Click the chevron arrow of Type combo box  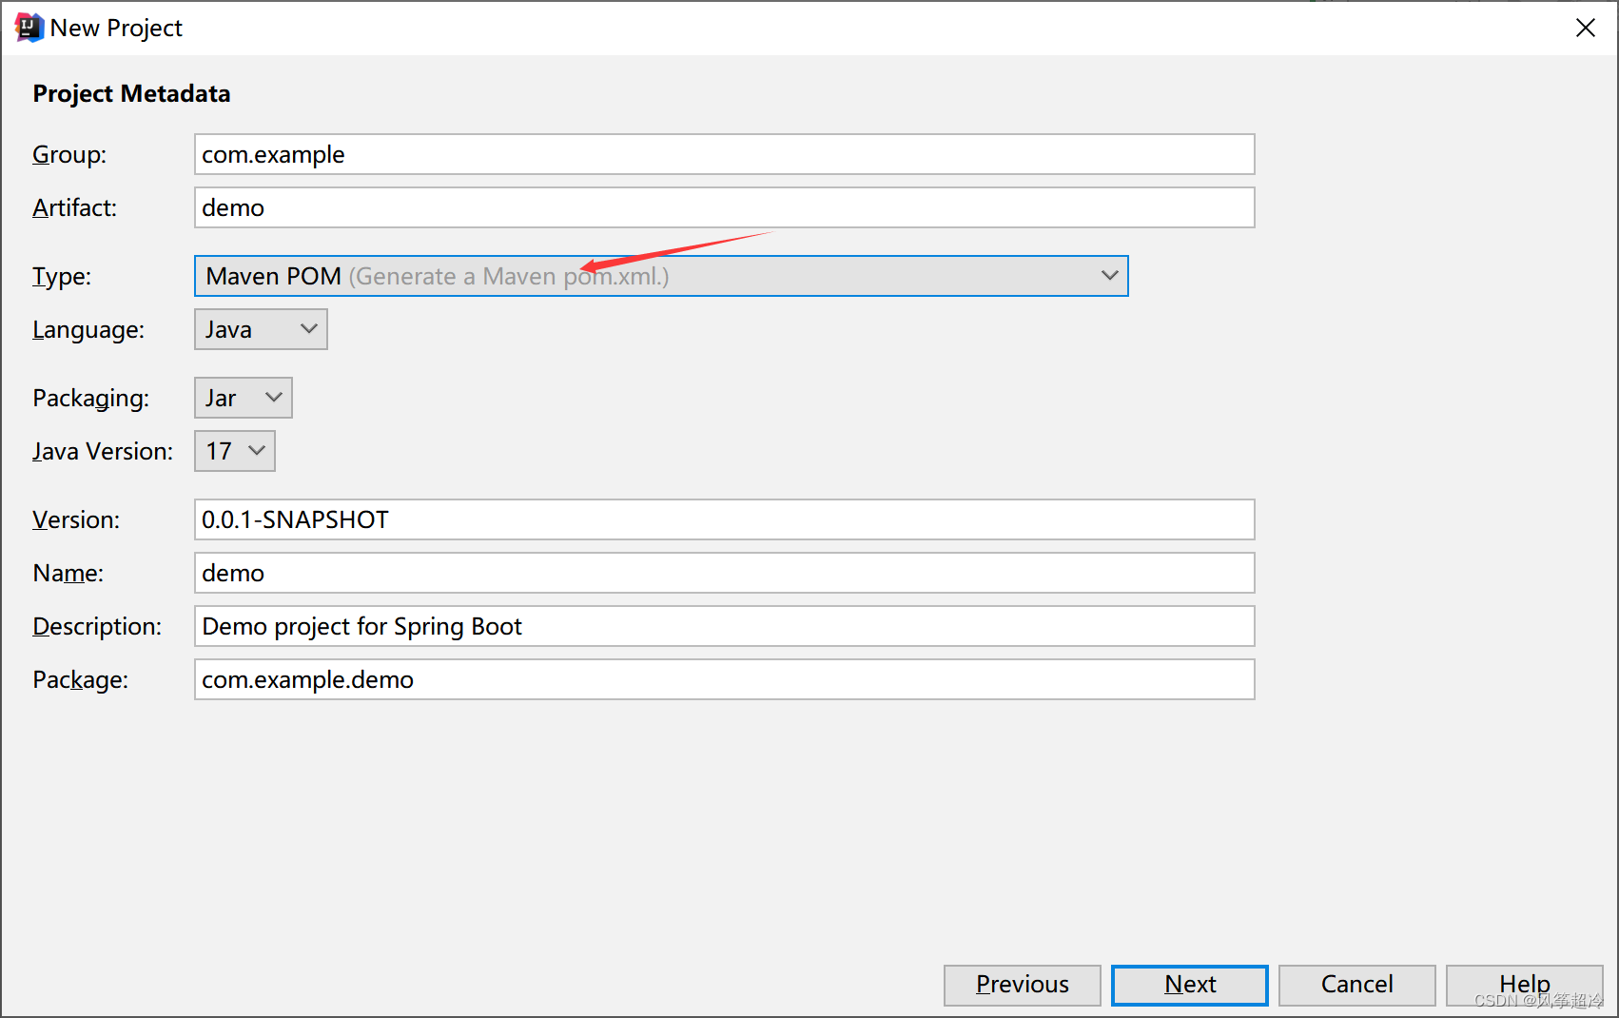pyautogui.click(x=1109, y=276)
